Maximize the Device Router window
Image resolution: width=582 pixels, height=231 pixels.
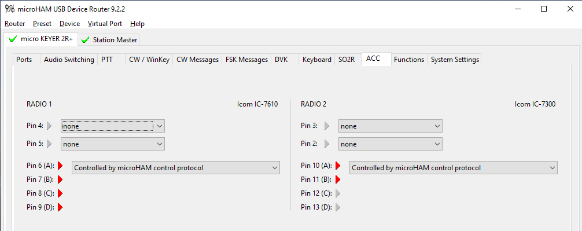544,9
